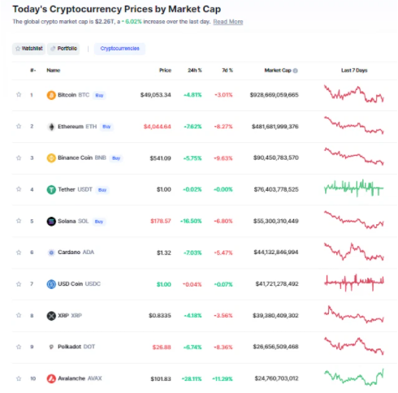The height and width of the screenshot is (393, 398).
Task: Open the Watchlist tab
Action: pyautogui.click(x=28, y=49)
